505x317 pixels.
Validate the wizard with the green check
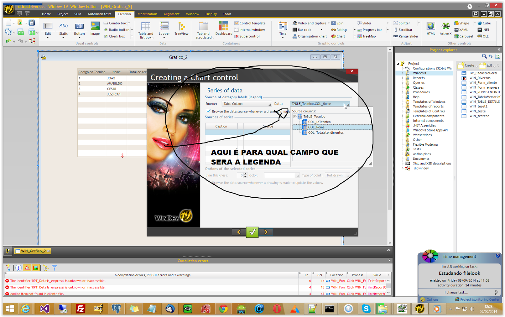tap(252, 232)
